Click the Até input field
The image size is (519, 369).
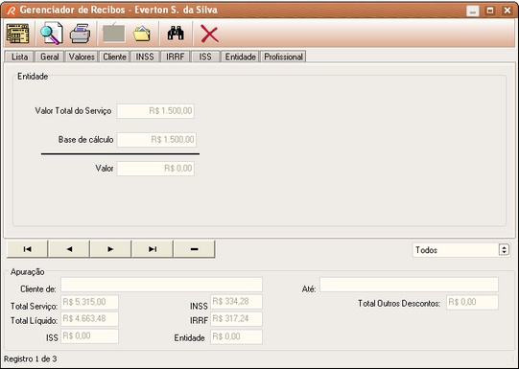(x=409, y=285)
